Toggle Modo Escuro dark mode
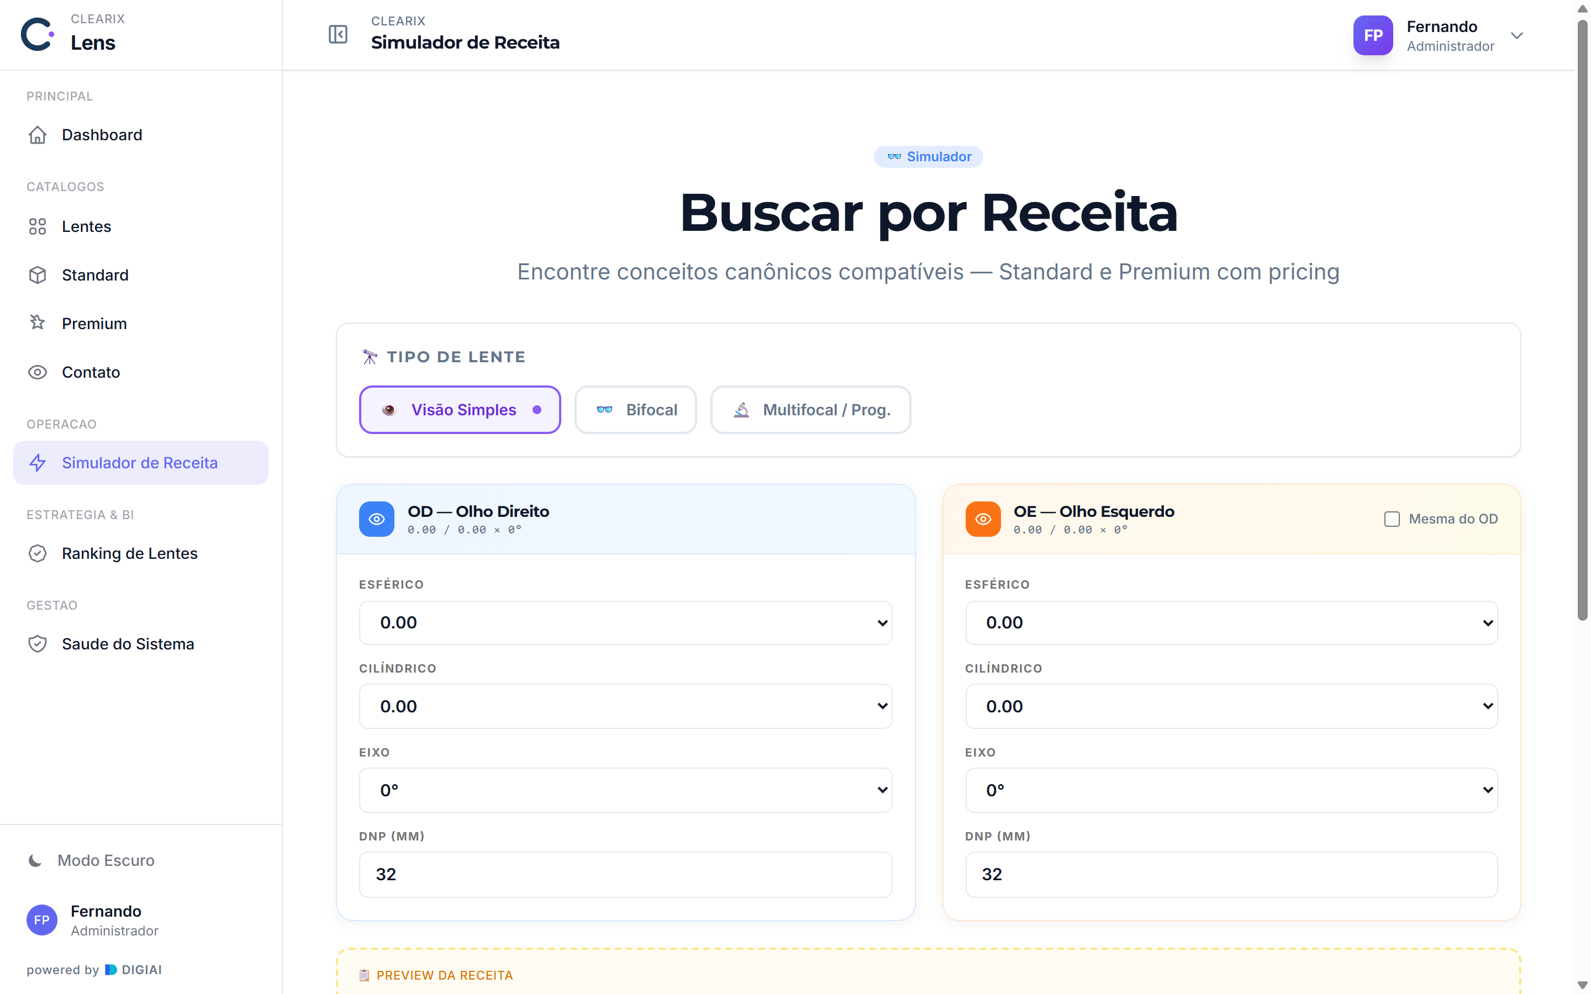Screen dimensions: 1591x994 [x=92, y=860]
